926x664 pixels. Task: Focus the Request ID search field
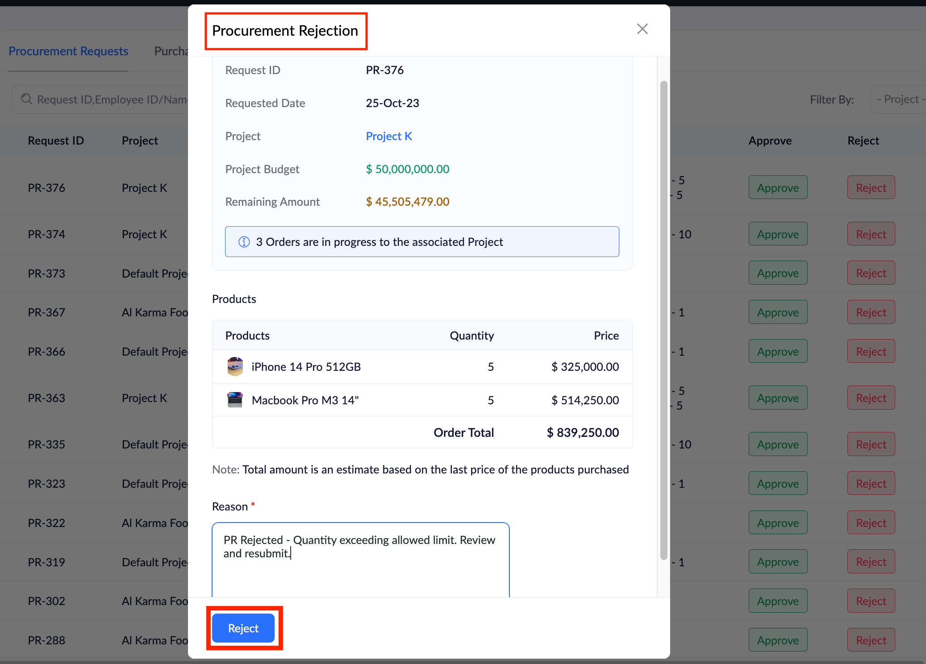[x=112, y=99]
